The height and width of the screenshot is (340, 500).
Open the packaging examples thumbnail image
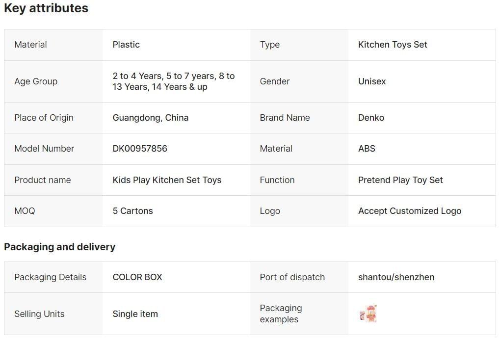[x=368, y=314]
